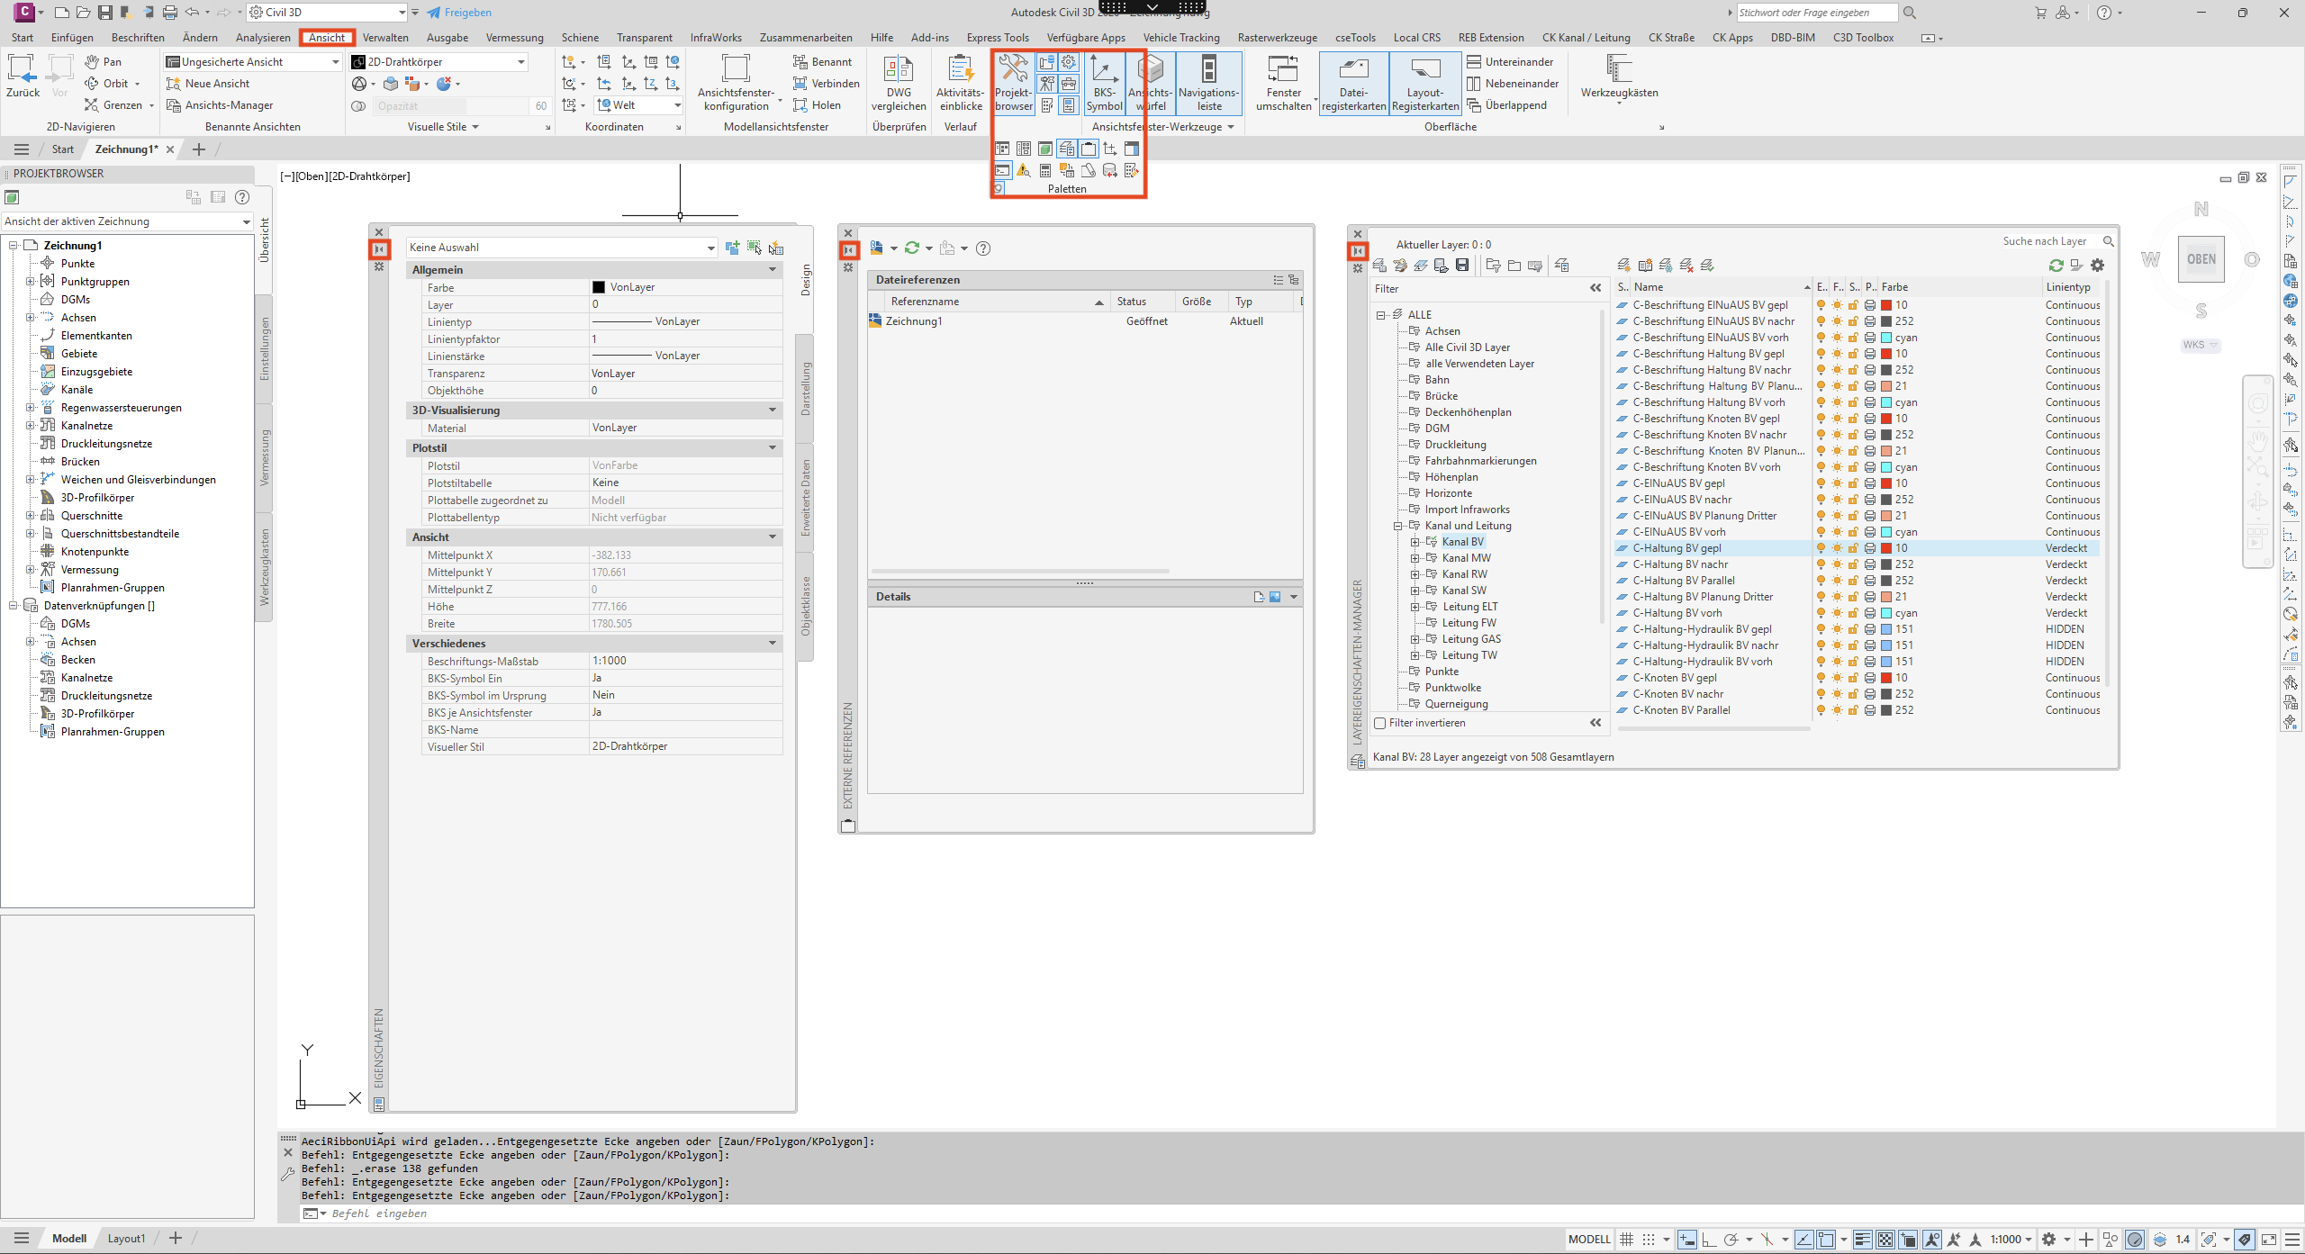Screen dimensions: 2305x1254
Task: Expand the Kanalnetze node under Zeichnung1
Action: click(30, 426)
